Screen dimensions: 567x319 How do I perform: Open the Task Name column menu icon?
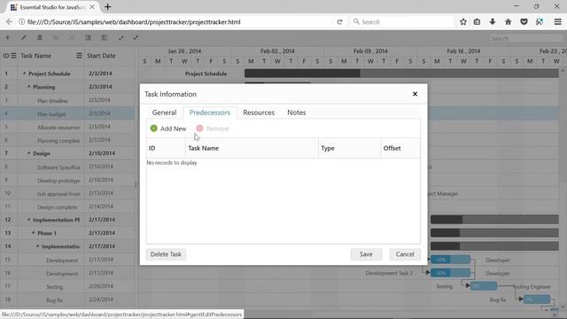(79, 55)
